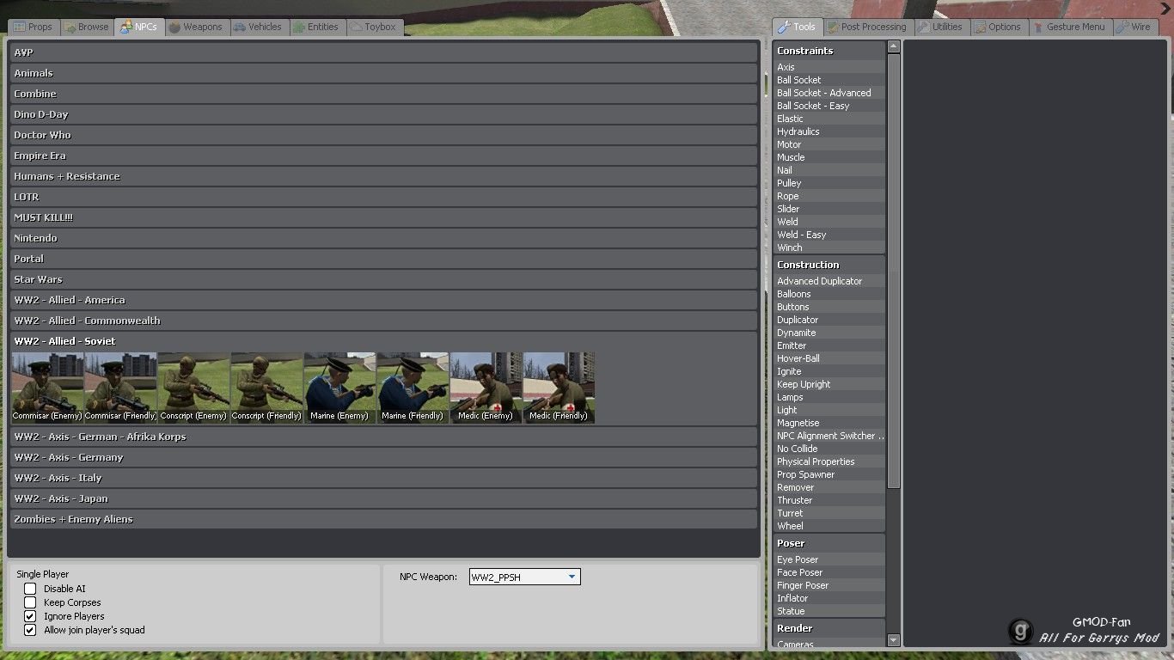Collapse WW2 - Allied - Soviet category
Screen dimensions: 1174x660
[383, 341]
